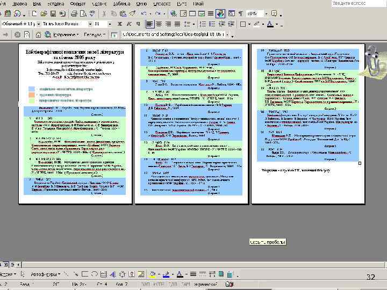Print the document with the printer icon
Viewport: 387px width, 290px height.
[74, 14]
